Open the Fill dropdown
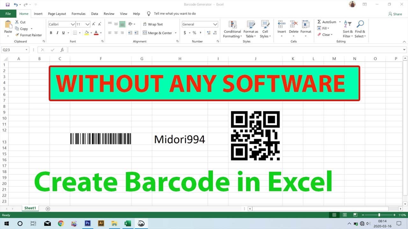This screenshot has width=408, height=229. [x=323, y=28]
